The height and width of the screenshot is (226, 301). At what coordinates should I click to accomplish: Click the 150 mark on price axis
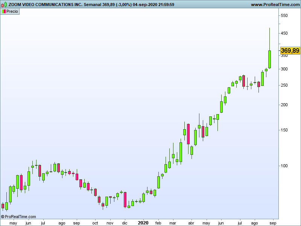284,130
